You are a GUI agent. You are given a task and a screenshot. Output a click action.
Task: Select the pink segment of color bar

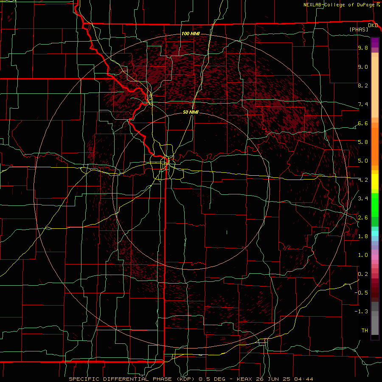(375, 257)
